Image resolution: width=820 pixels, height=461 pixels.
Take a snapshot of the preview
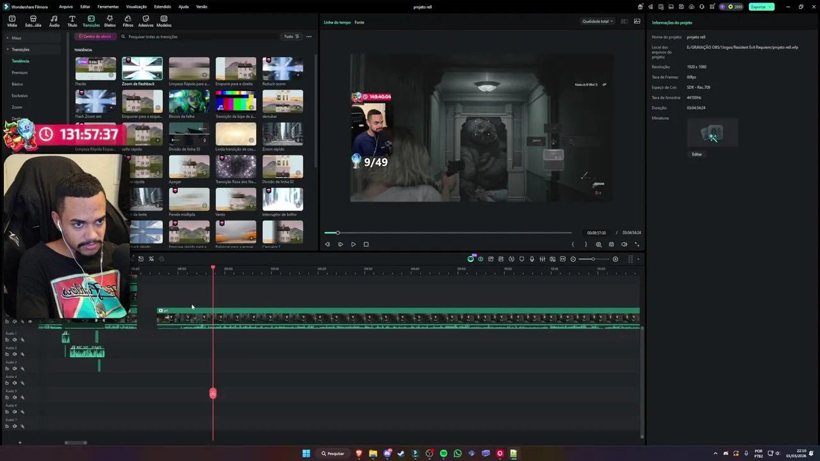611,244
